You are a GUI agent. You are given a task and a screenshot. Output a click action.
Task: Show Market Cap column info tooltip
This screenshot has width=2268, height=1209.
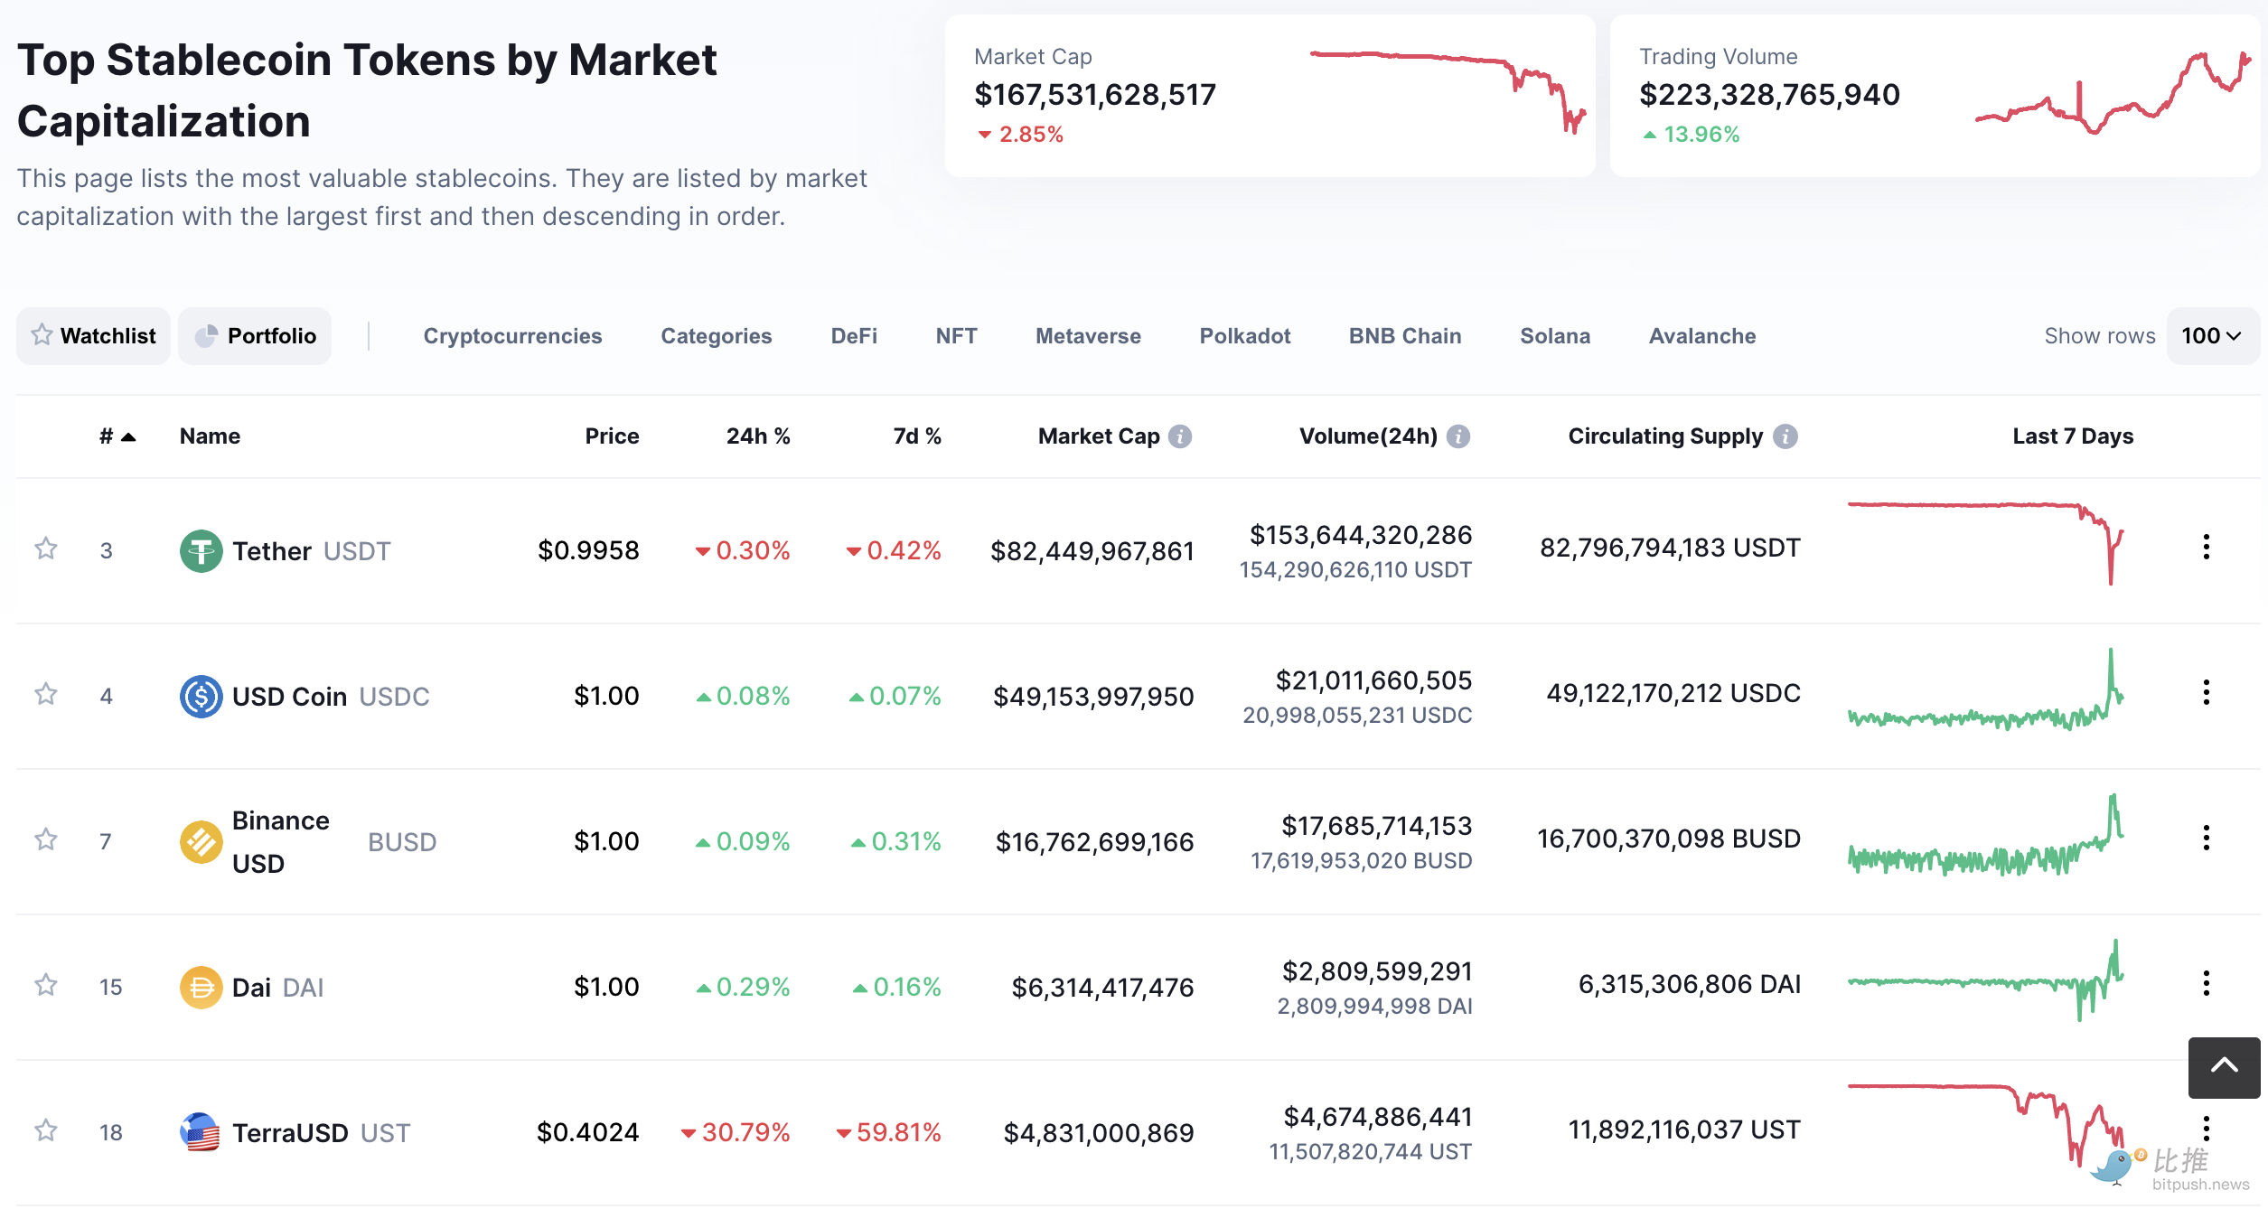point(1180,436)
